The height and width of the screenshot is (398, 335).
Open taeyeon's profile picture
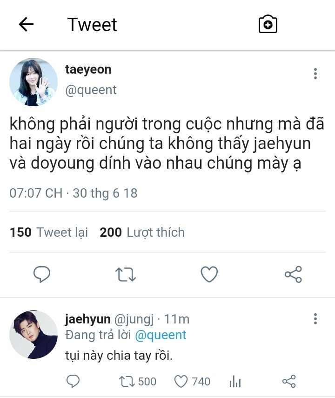click(33, 82)
